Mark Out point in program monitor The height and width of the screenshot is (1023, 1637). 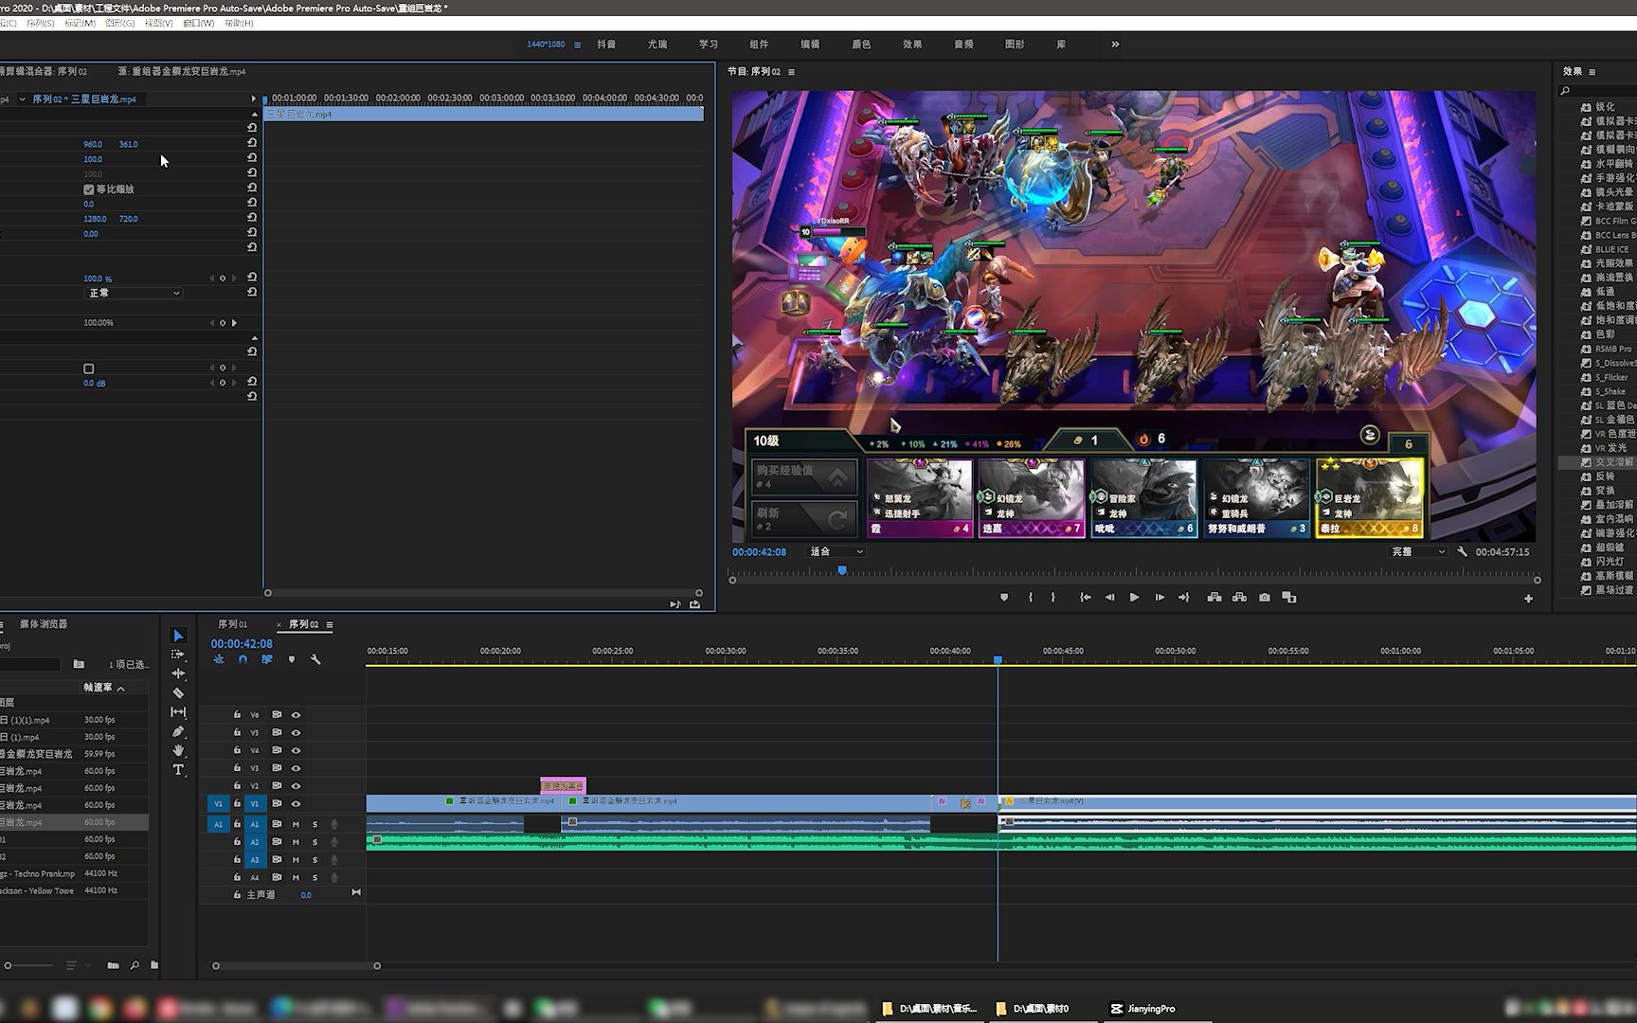1053,598
